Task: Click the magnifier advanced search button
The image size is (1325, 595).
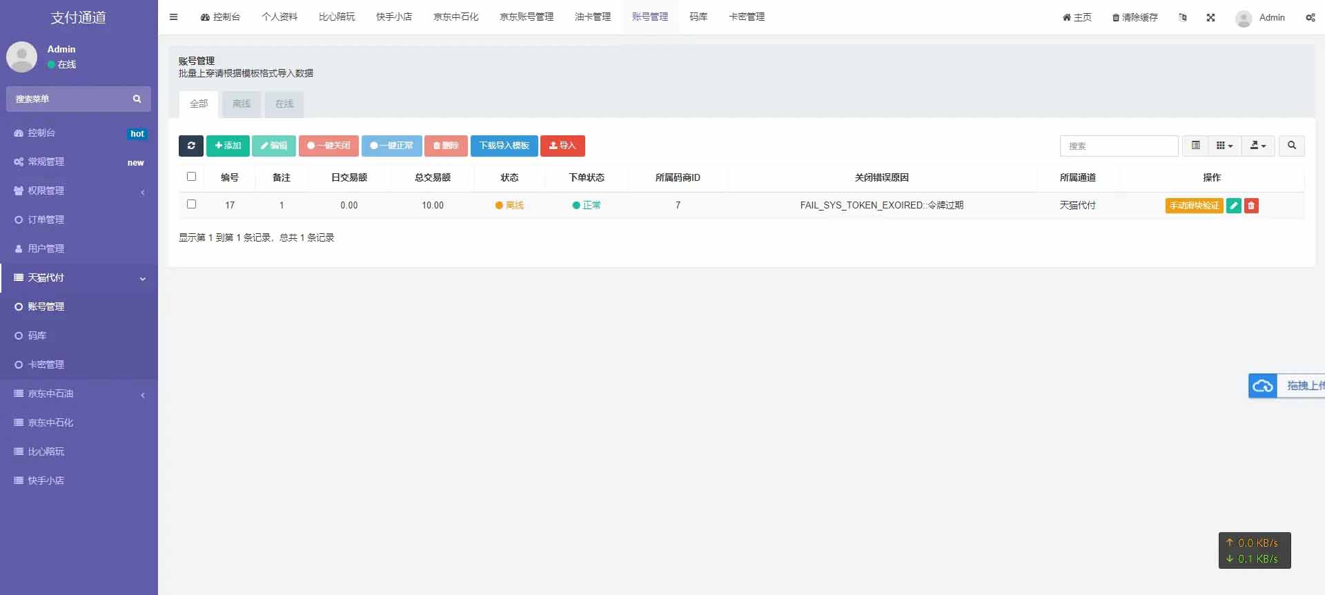Action: (x=1291, y=146)
